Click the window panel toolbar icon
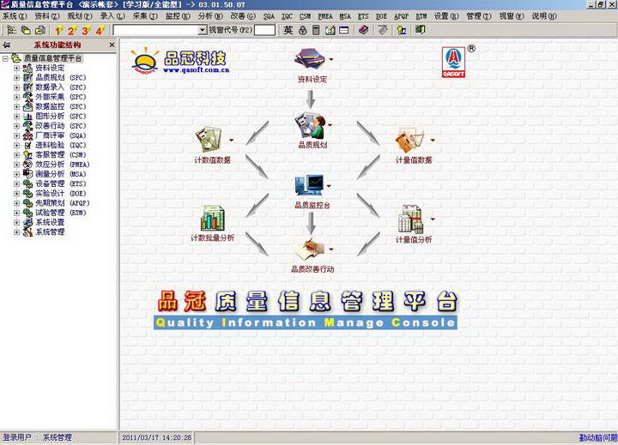Viewport: 618px width, 445px height. [x=343, y=30]
